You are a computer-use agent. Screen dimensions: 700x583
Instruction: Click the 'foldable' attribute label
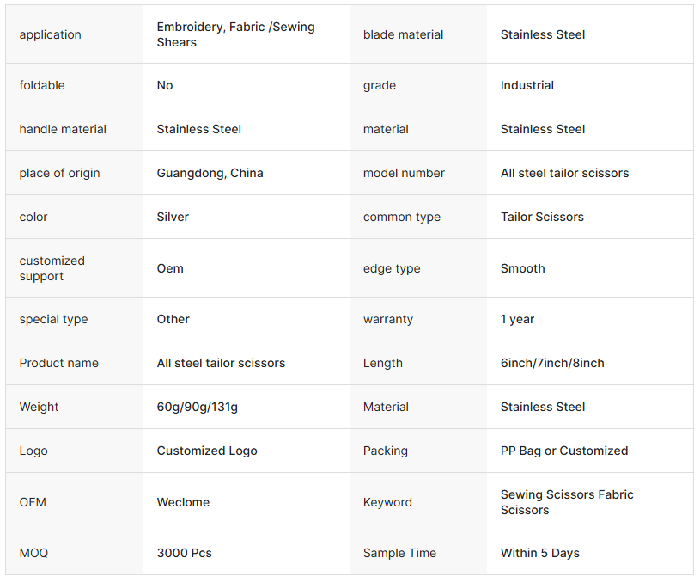pyautogui.click(x=42, y=85)
